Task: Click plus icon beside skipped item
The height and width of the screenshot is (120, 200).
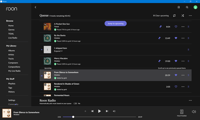Action: (x=41, y=50)
